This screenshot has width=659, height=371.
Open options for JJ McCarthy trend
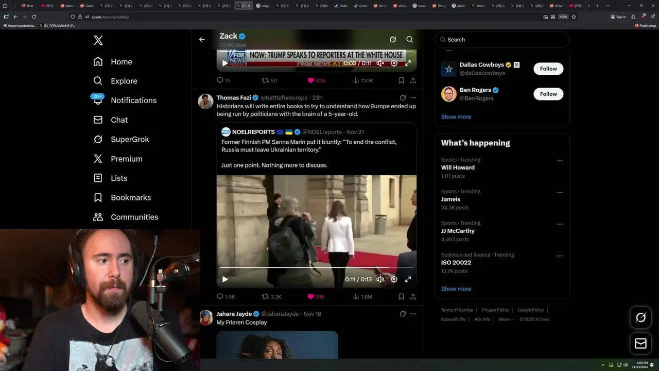(560, 224)
